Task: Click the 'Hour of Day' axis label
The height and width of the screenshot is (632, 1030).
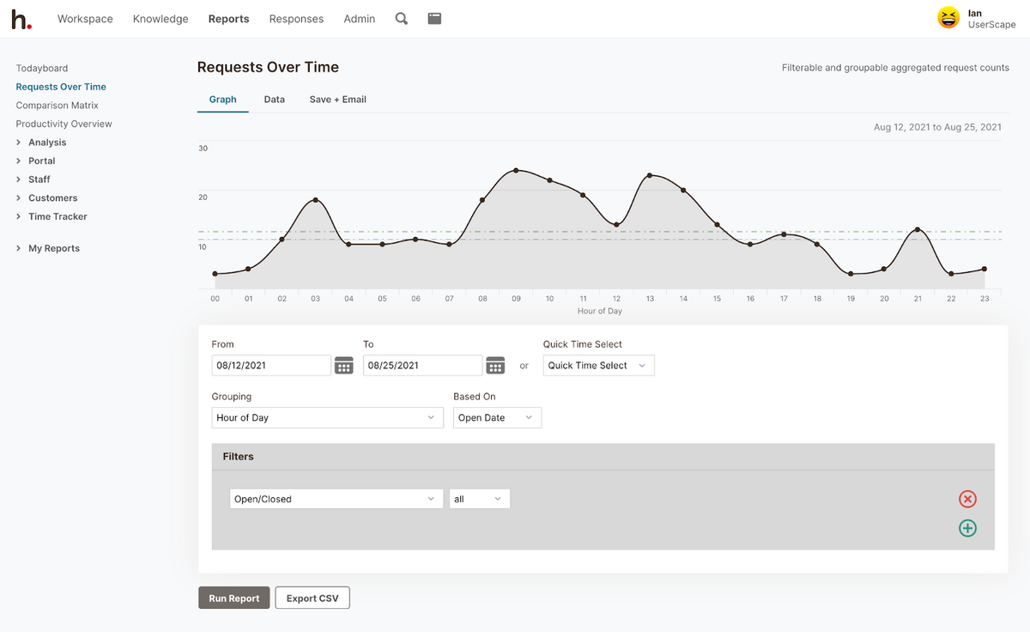Action: pos(600,311)
